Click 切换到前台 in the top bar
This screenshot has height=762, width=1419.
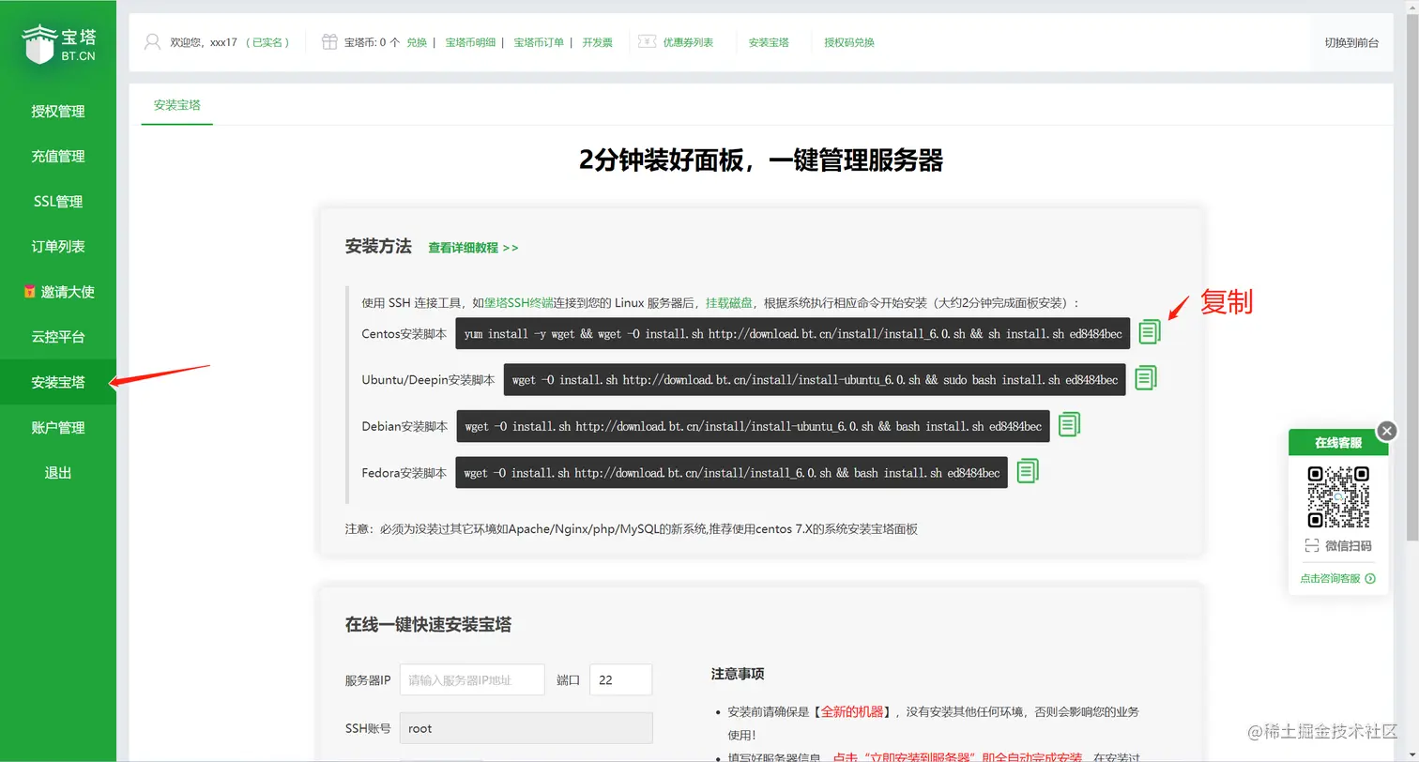coord(1351,42)
